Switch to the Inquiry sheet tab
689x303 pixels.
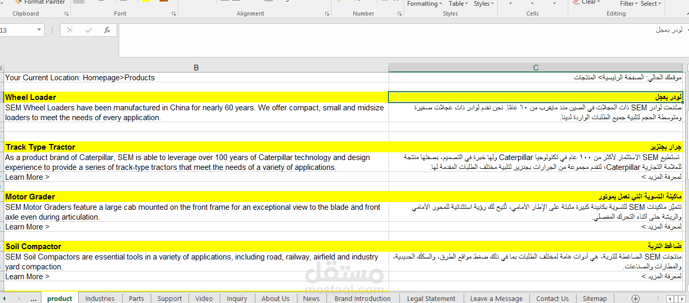click(237, 298)
